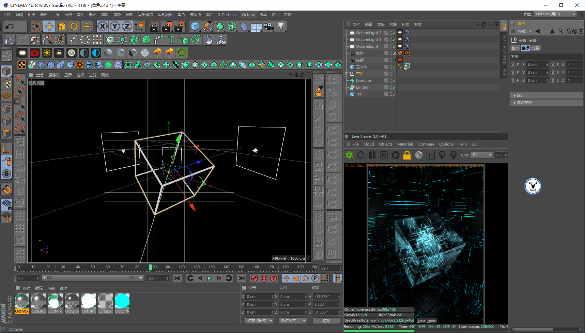This screenshot has height=333, width=585.
Task: Click the Octane IES light icon
Action: click(x=59, y=53)
